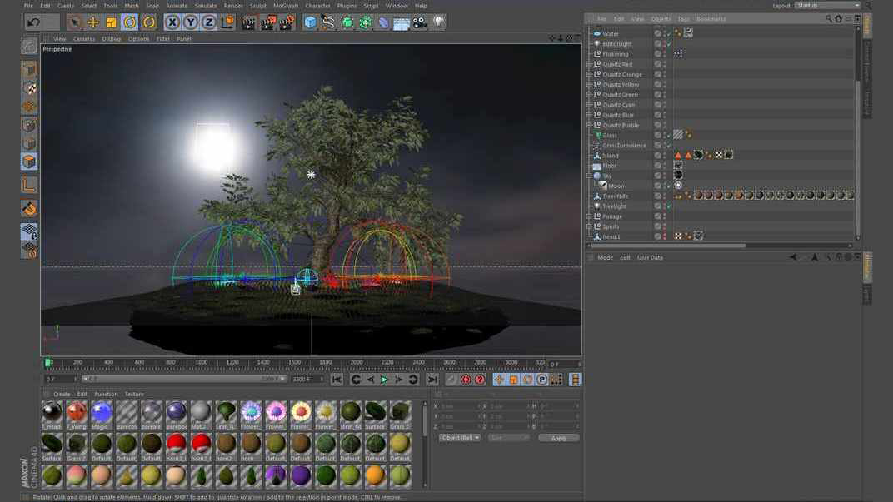The width and height of the screenshot is (893, 502).
Task: Add a cube primitive object
Action: pyautogui.click(x=311, y=22)
